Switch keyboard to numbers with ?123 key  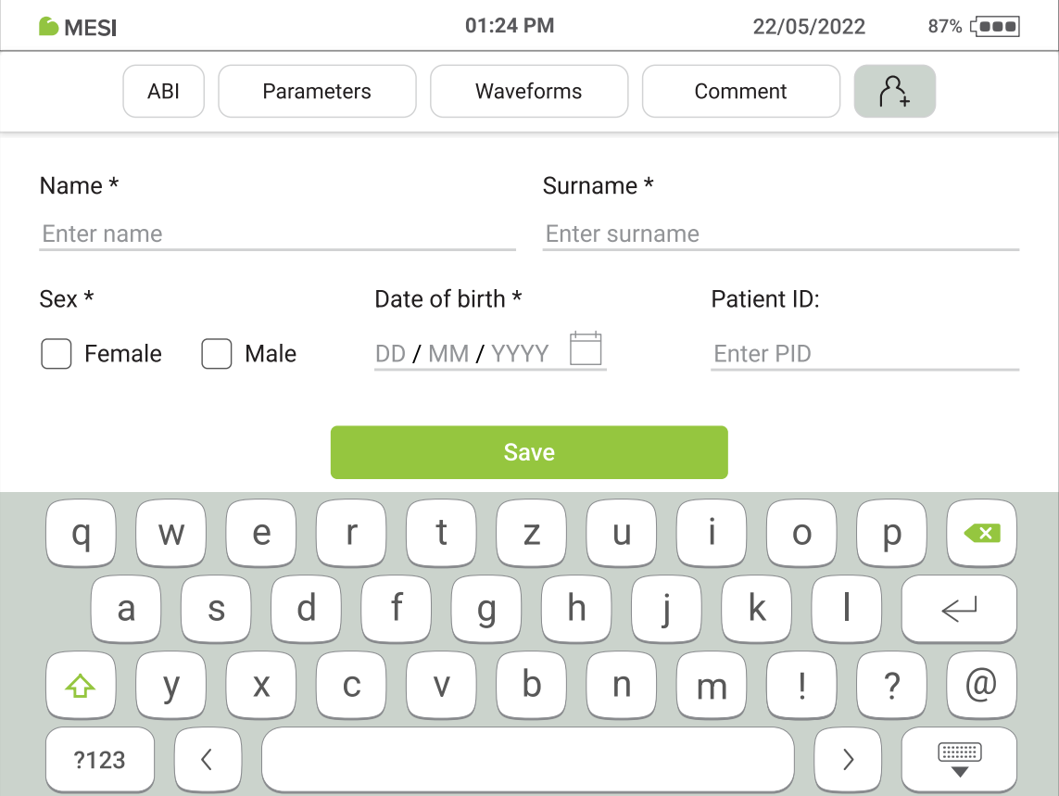(x=99, y=760)
